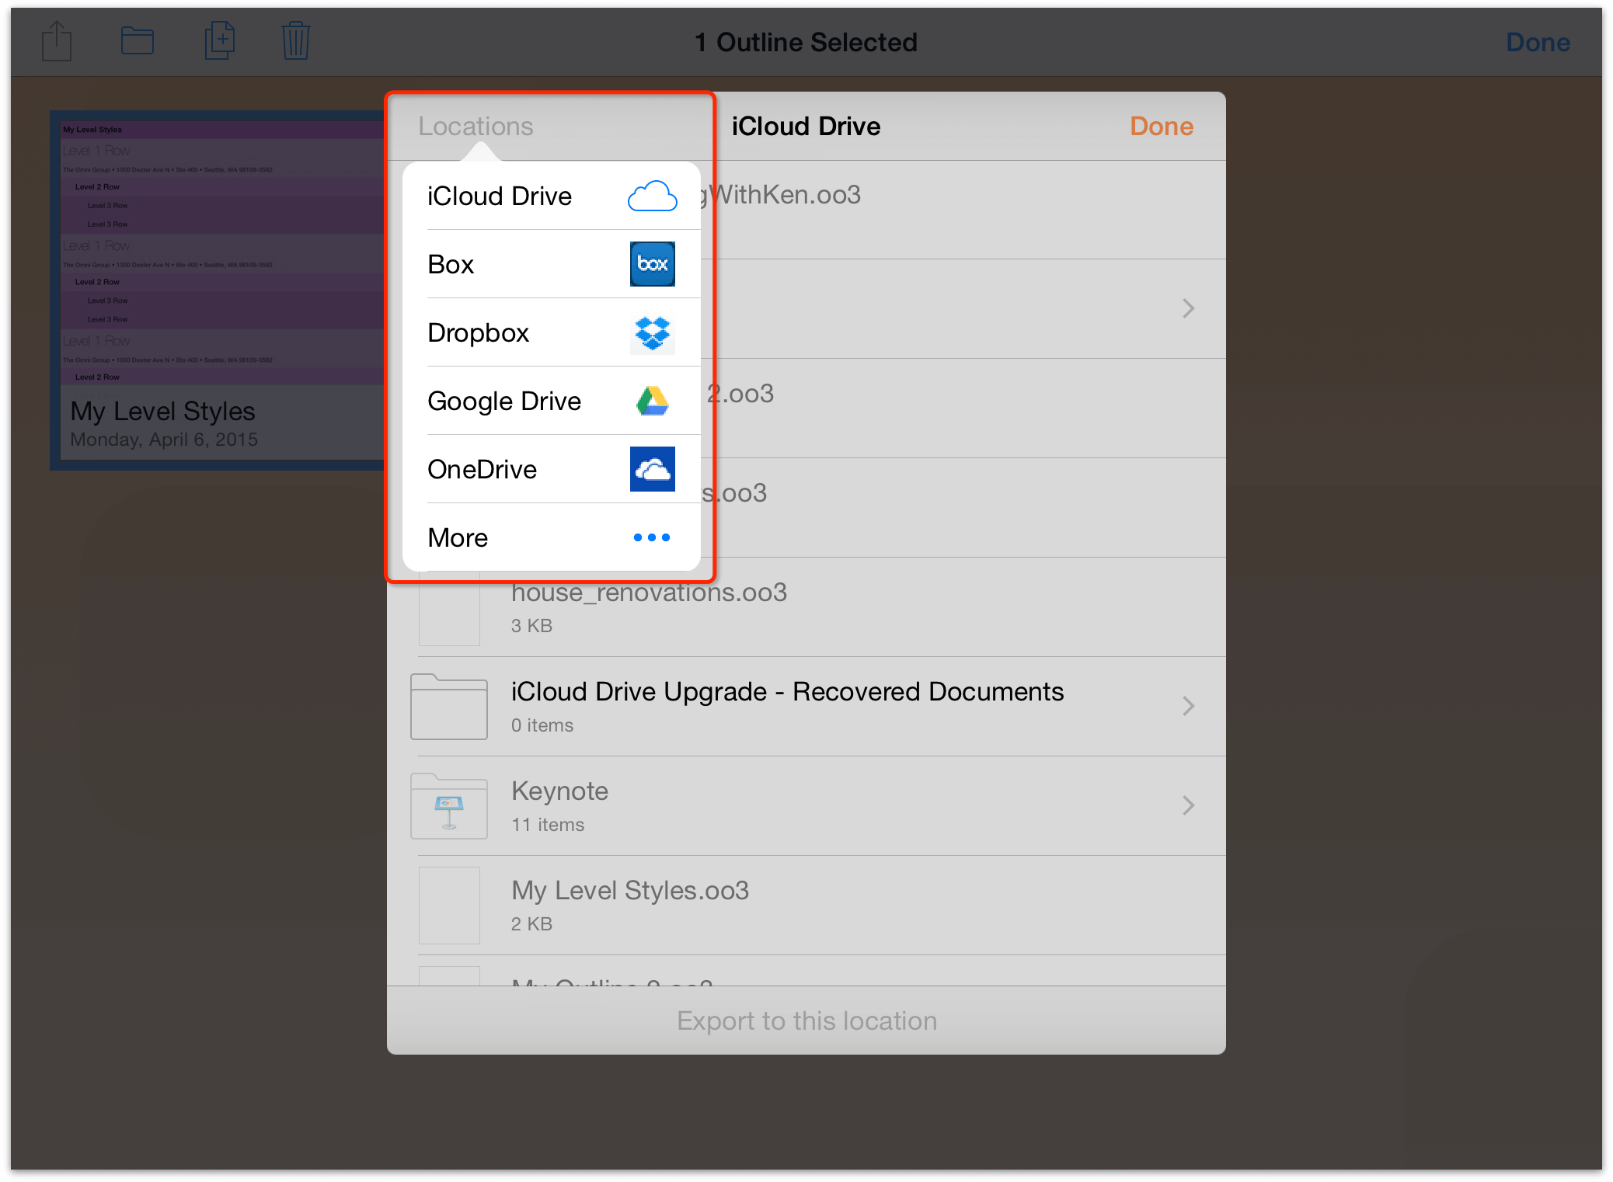Tap the Share export icon in toolbar
The image size is (1613, 1182).
57,41
